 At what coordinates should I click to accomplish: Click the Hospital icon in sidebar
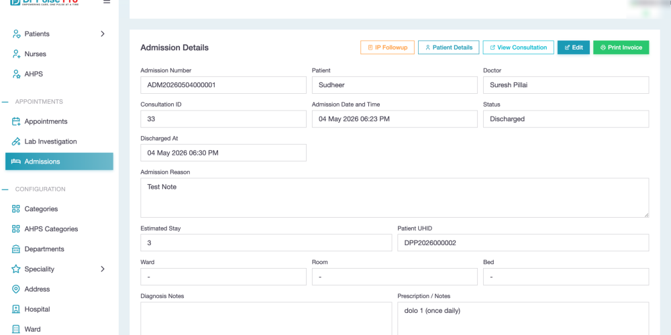tap(16, 310)
